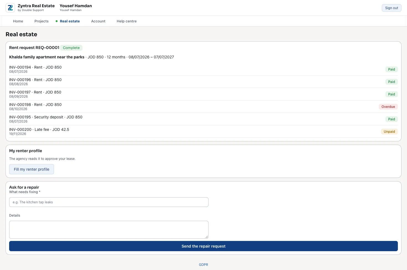Select invoice INV-000198 Rent row text
The image size is (407, 270).
tap(35, 105)
